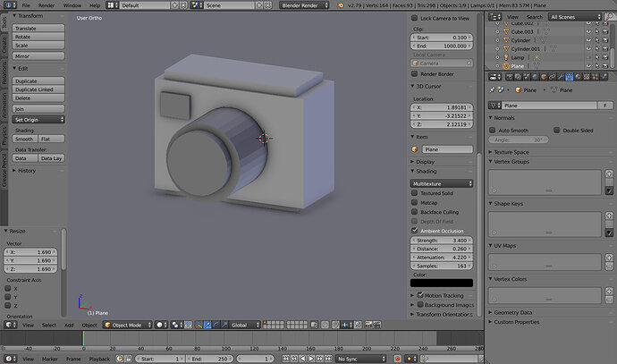Image resolution: width=617 pixels, height=364 pixels.
Task: Open the No Sync playback dropdown
Action: [361, 359]
